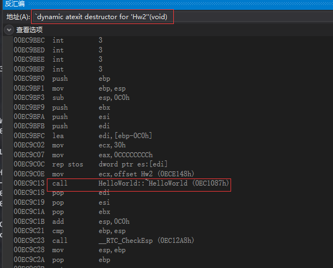
Task: Click pop edi at 00EC9C18
Action: (62, 193)
